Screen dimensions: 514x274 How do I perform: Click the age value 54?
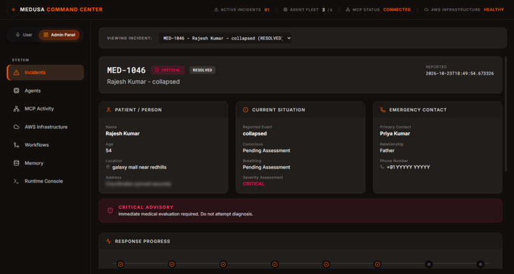pos(108,151)
